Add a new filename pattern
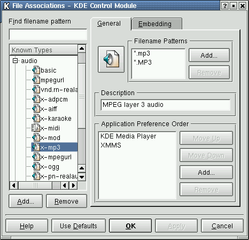The width and height of the screenshot is (249, 240). [209, 55]
